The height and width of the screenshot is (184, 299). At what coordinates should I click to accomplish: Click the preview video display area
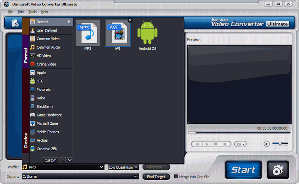[x=239, y=85]
